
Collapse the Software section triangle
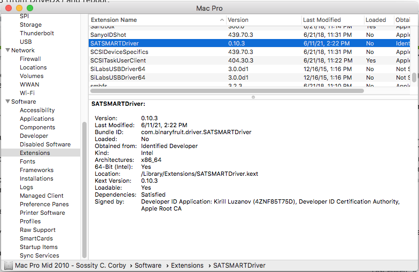(x=7, y=102)
